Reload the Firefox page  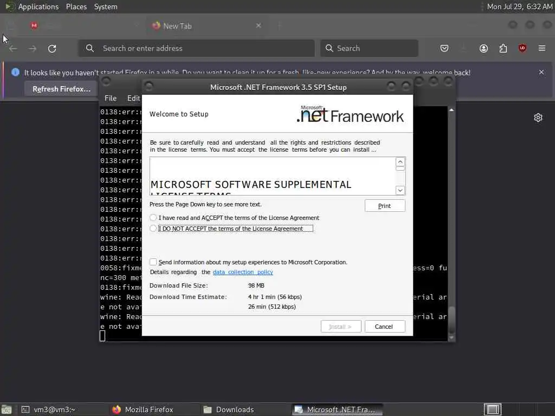click(52, 48)
